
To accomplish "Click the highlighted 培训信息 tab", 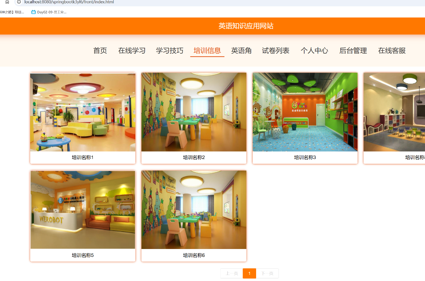I will tap(207, 50).
